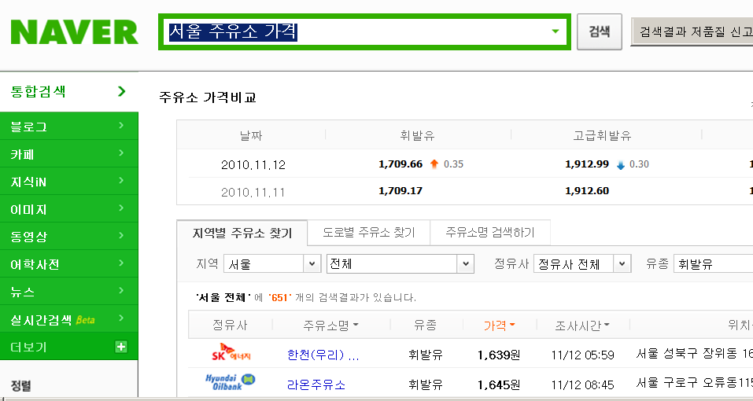This screenshot has width=753, height=401.
Task: Click the 11/12 08:45 survey time
Action: [x=582, y=384]
